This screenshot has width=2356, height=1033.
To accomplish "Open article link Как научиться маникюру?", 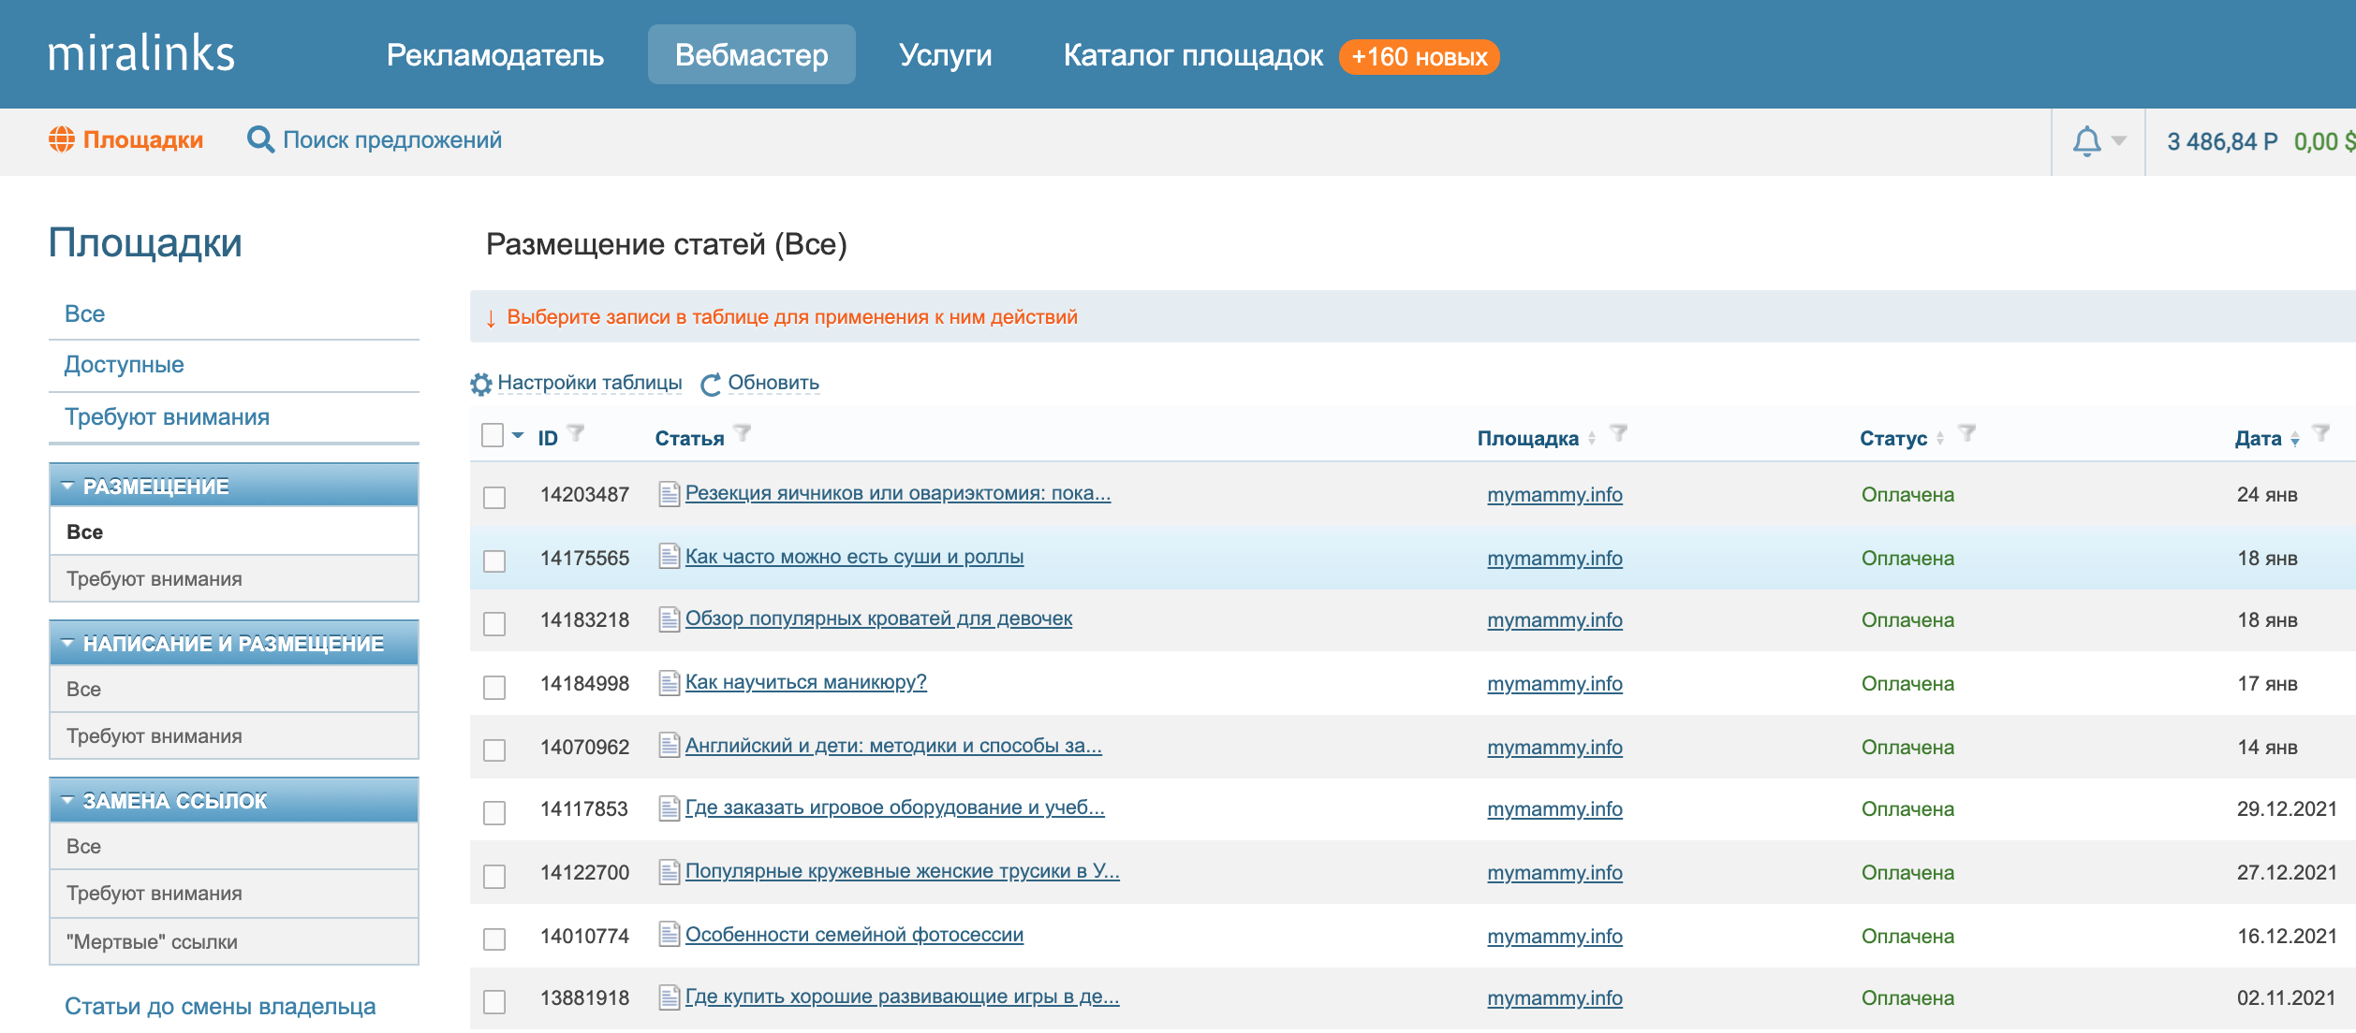I will click(x=805, y=682).
